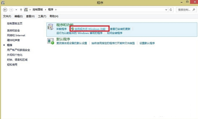The height and width of the screenshot is (119, 198).
Task: Expand chevron after 程序 breadcrumb
Action: pos(56,10)
